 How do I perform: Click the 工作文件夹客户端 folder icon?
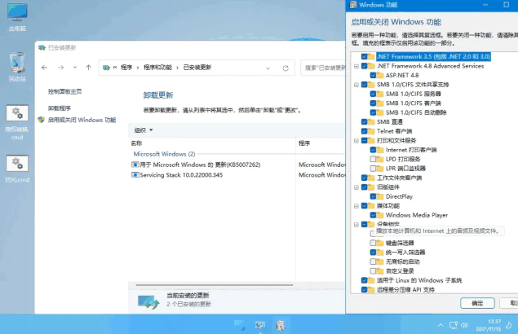pyautogui.click(x=371, y=178)
